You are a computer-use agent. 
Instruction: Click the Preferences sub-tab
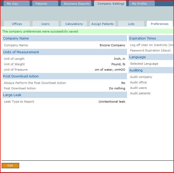point(159,24)
